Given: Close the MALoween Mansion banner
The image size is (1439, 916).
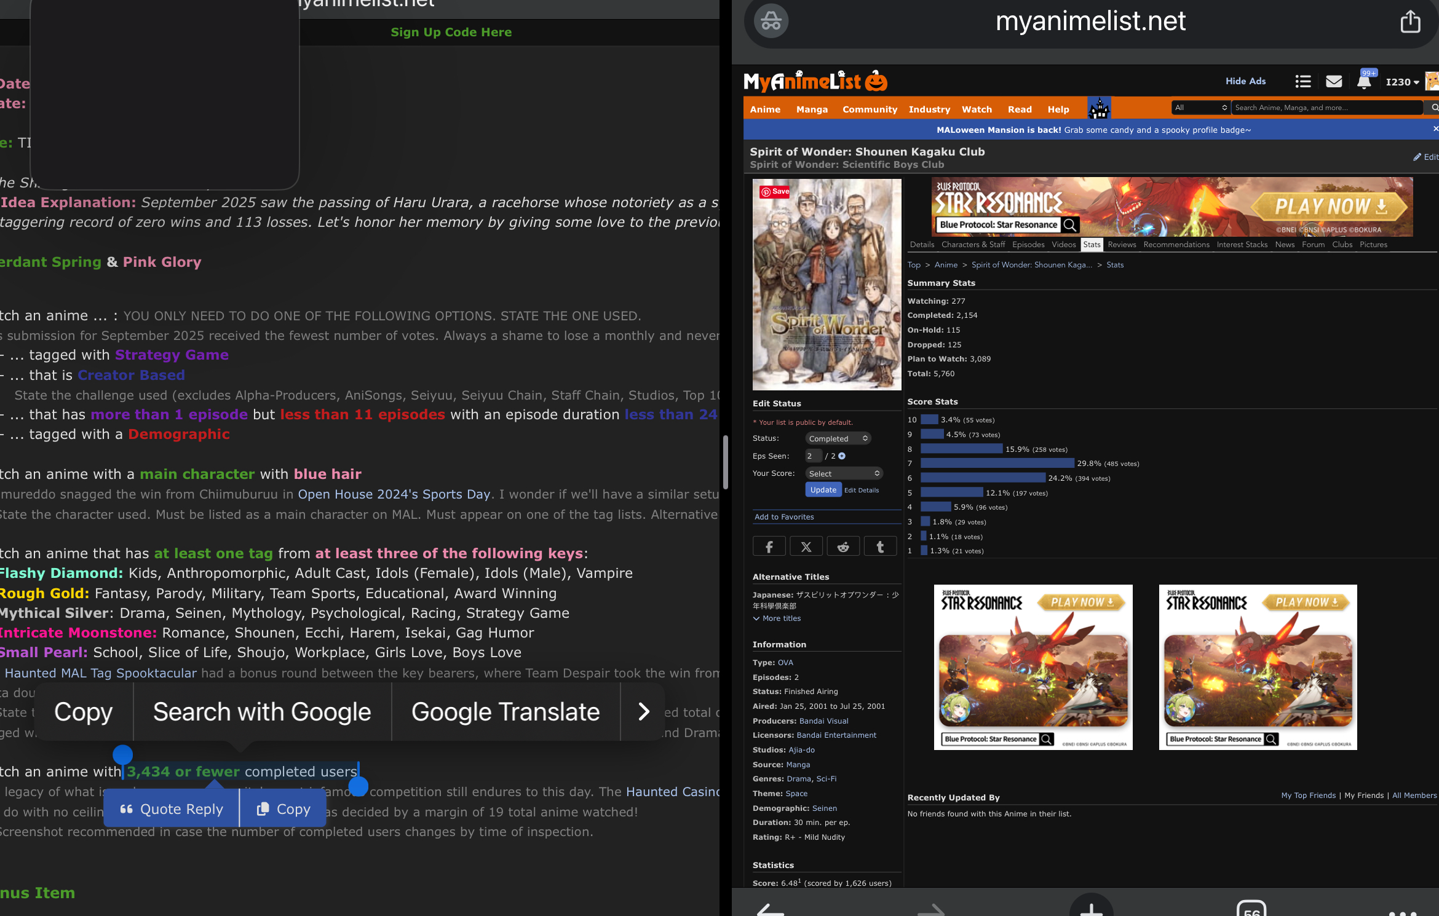Looking at the screenshot, I should [x=1435, y=129].
